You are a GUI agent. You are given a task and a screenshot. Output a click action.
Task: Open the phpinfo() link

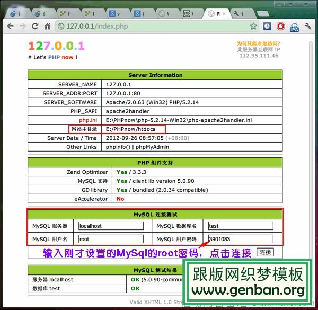pos(118,147)
